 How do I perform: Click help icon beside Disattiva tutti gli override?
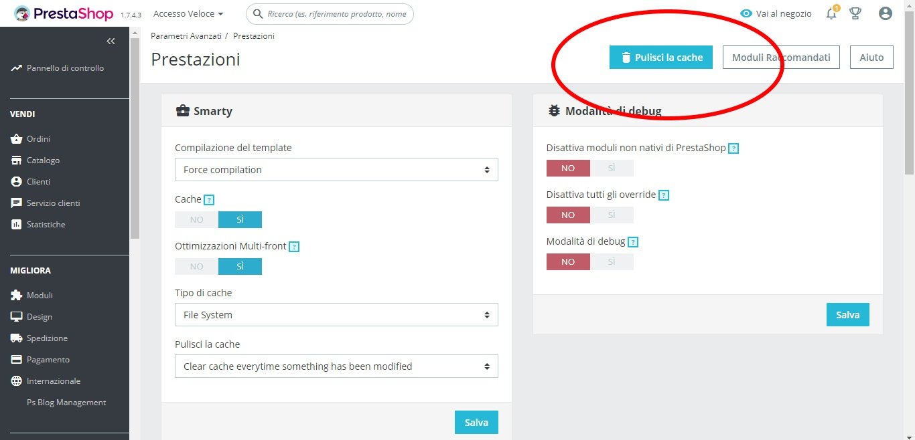pos(664,195)
